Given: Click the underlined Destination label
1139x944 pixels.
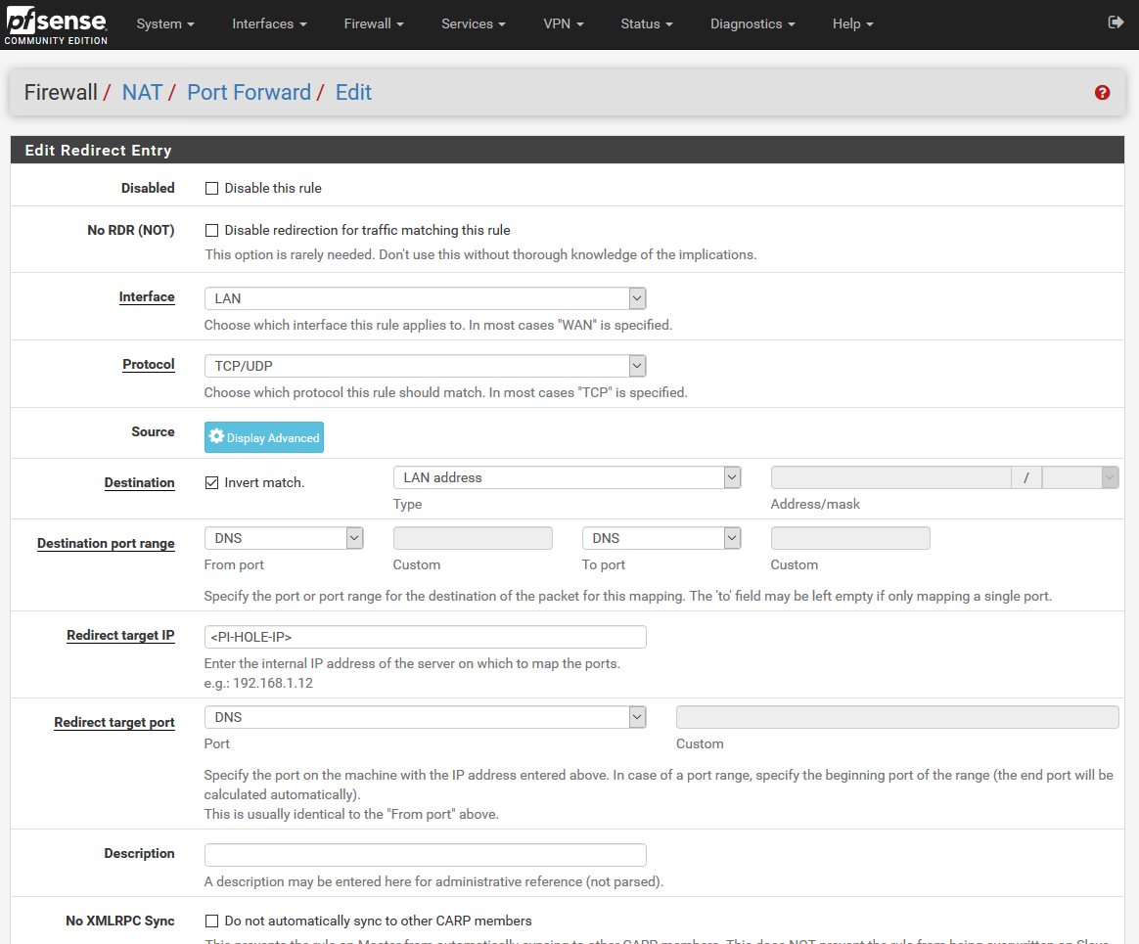Looking at the screenshot, I should click(140, 483).
